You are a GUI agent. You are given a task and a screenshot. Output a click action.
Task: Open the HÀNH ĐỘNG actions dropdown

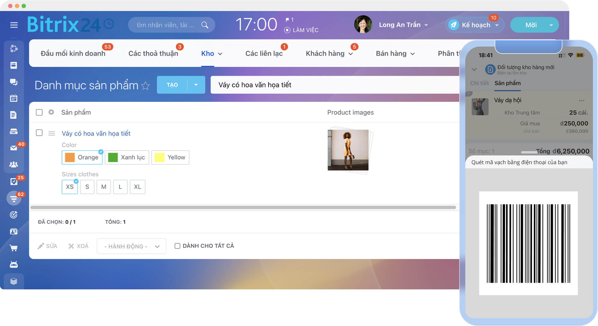point(132,246)
